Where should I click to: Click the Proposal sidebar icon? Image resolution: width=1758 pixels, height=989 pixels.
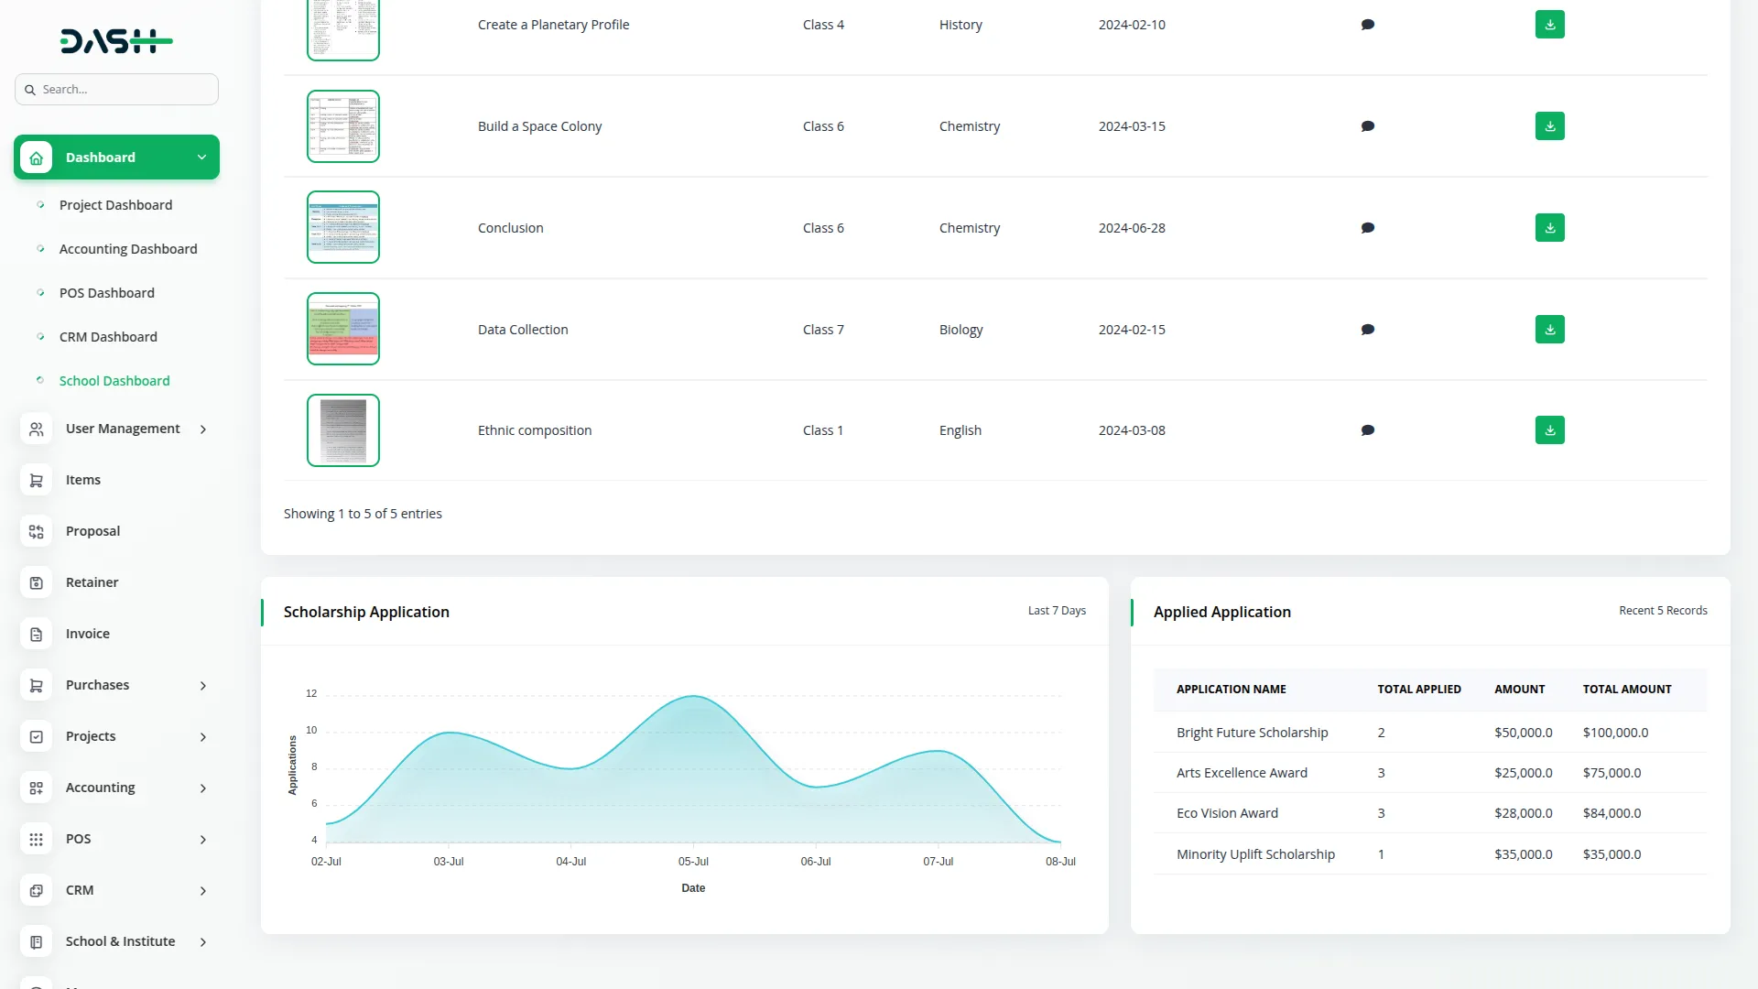(37, 531)
